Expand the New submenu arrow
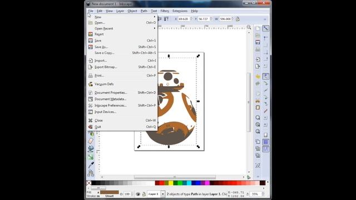Image resolution: width=356 pixels, height=200 pixels. (x=155, y=17)
